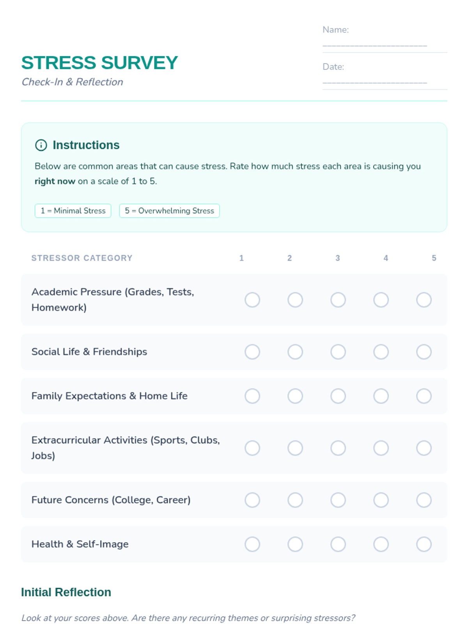Image resolution: width=468 pixels, height=624 pixels.
Task: Select 3 for Social Life & Friendships
Action: tap(338, 352)
